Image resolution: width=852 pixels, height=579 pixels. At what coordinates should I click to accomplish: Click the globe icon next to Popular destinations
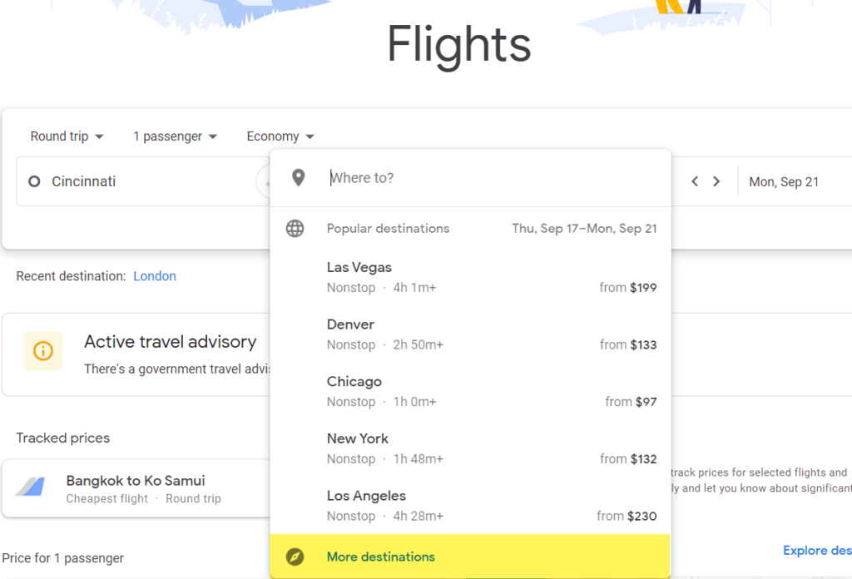[x=295, y=229]
